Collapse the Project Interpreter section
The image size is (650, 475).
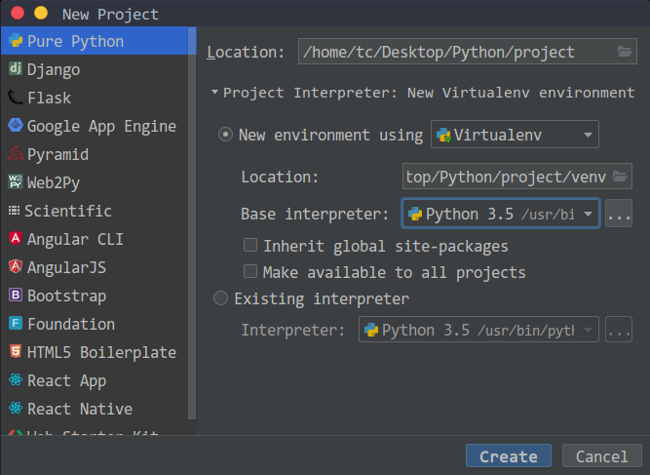coord(214,93)
